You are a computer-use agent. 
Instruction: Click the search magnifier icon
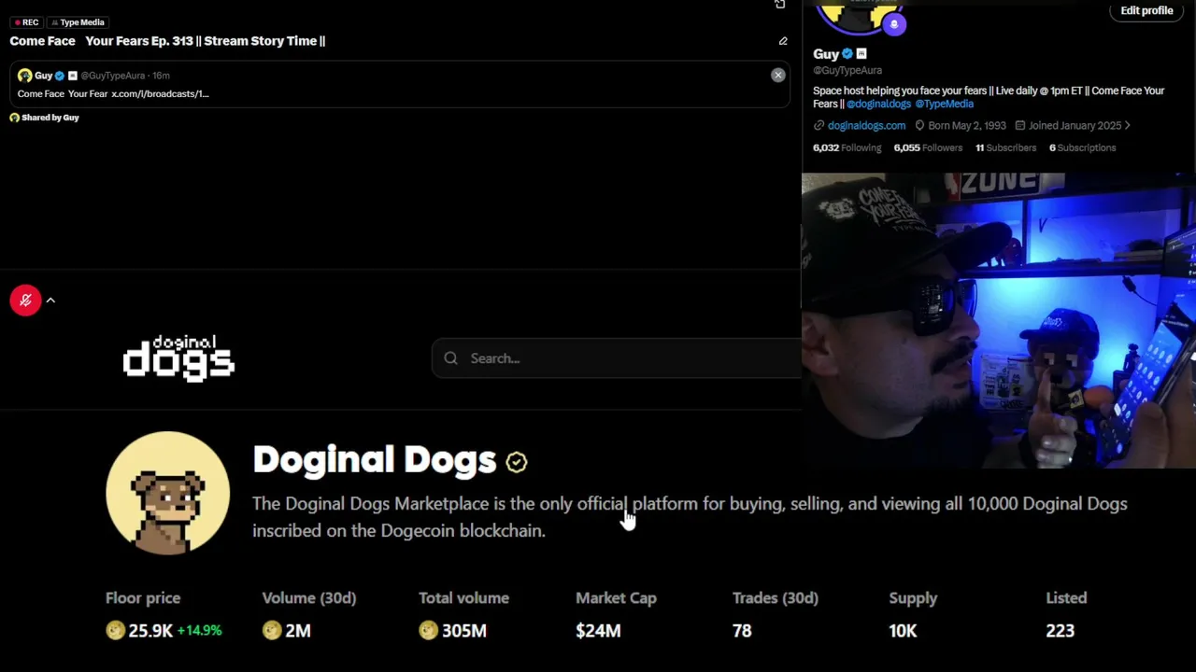451,358
